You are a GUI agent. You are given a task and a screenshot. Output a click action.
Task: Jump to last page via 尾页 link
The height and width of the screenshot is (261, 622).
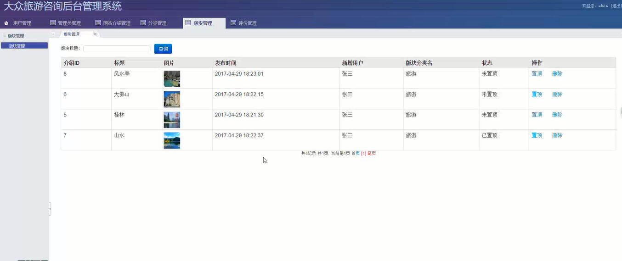pos(372,153)
